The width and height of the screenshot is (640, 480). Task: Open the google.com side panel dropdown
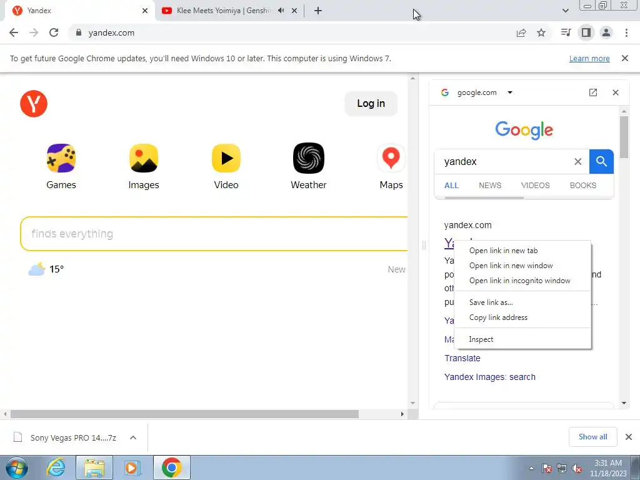click(x=510, y=92)
